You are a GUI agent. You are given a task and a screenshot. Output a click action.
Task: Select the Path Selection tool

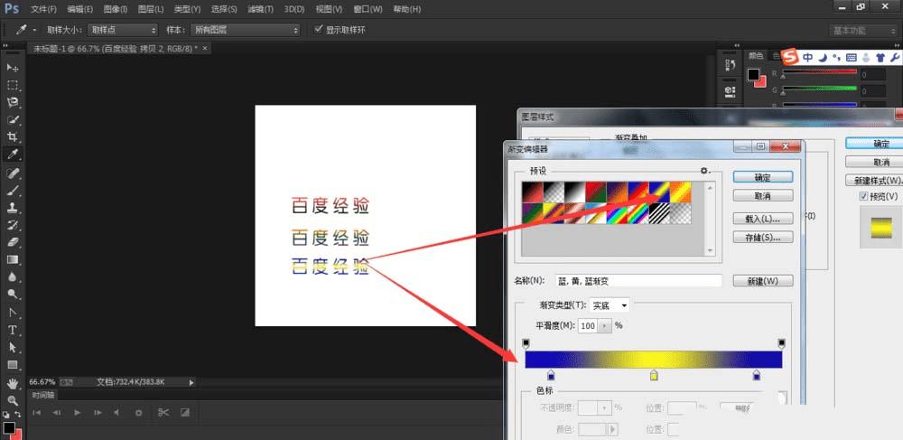pyautogui.click(x=12, y=347)
